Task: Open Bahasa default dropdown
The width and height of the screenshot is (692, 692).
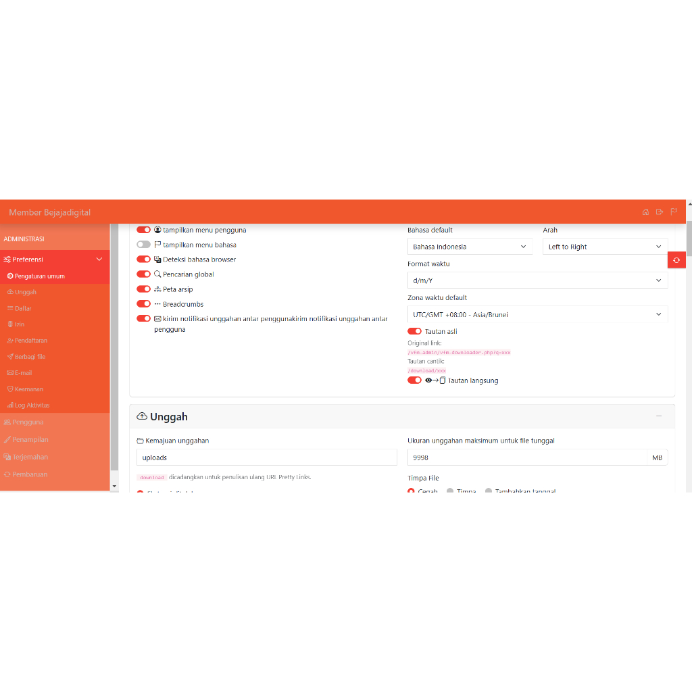Action: pyautogui.click(x=470, y=247)
